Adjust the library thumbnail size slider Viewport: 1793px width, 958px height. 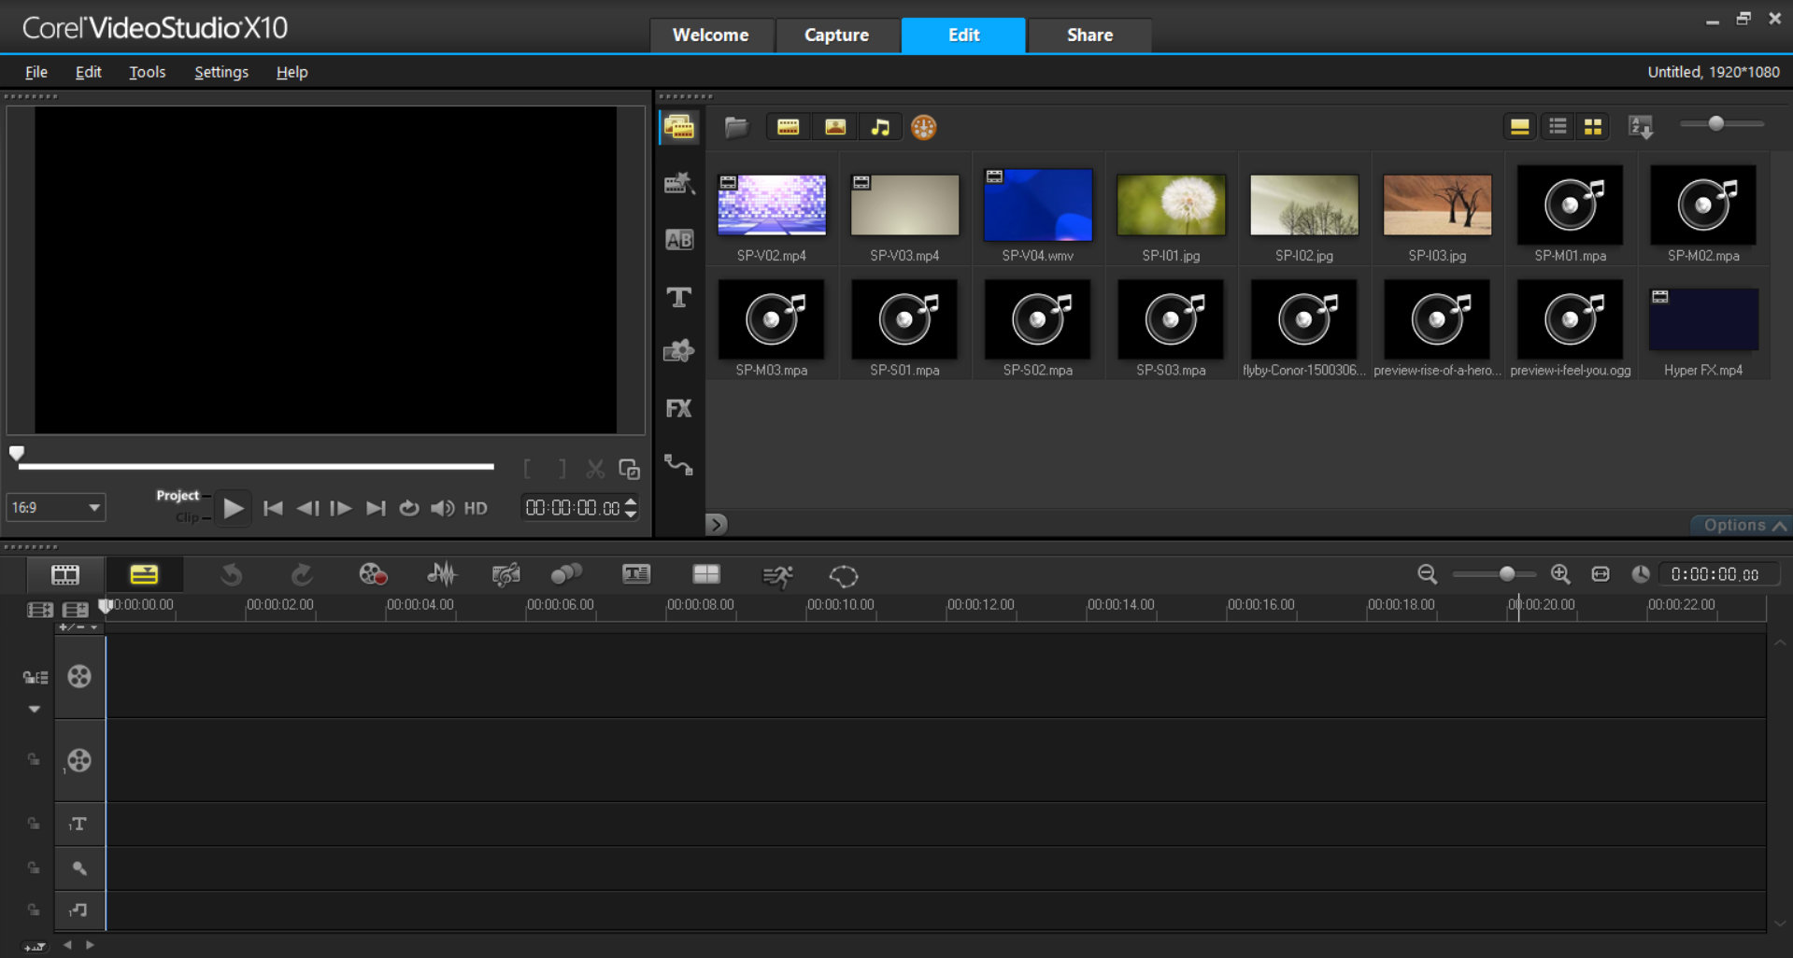1722,124
